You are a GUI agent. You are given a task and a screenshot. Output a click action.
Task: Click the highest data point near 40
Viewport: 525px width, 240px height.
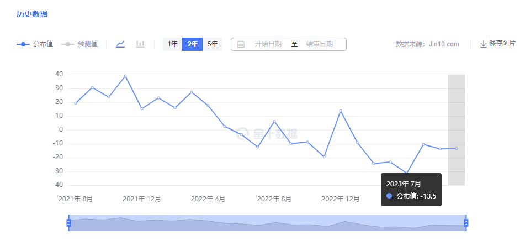125,76
